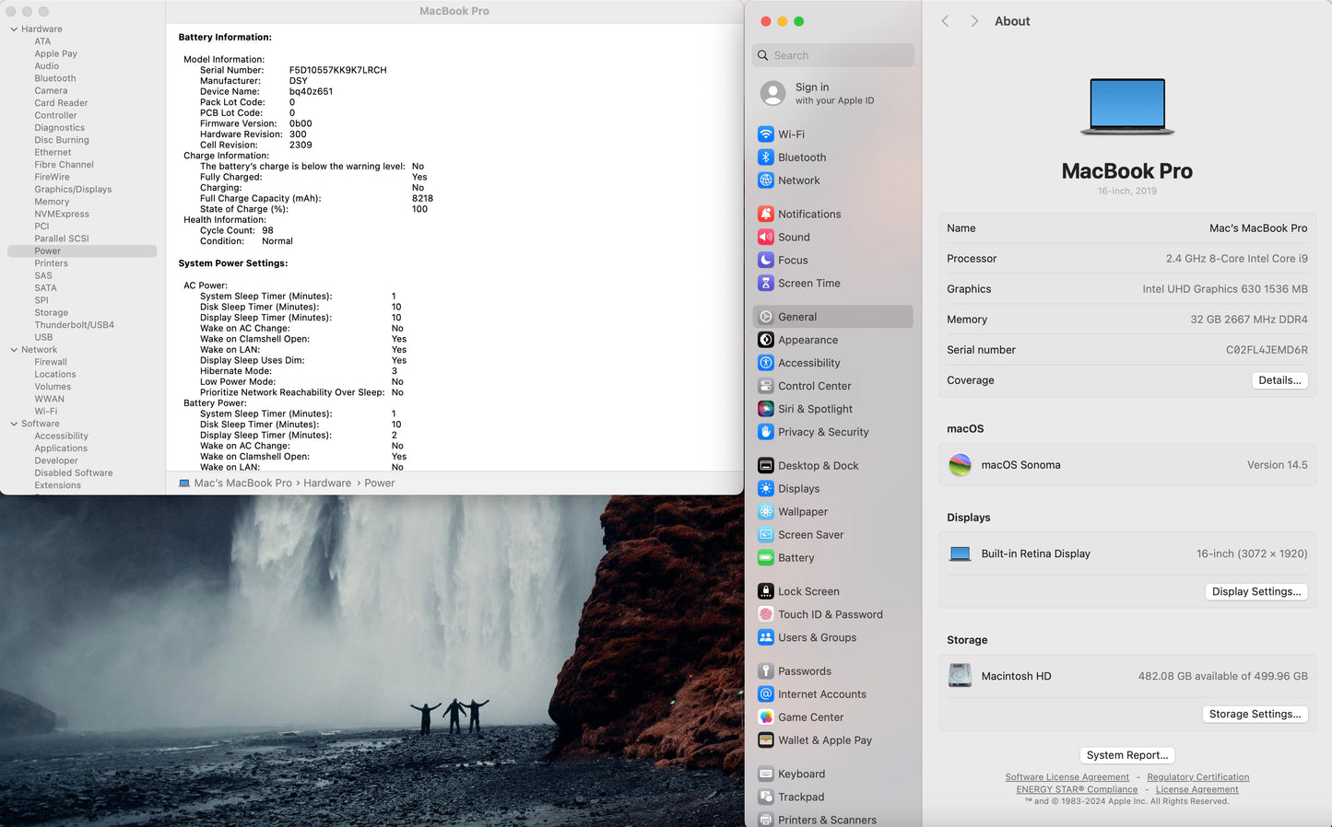The image size is (1332, 827).
Task: Click the Battery icon in sidebar
Action: pyautogui.click(x=765, y=558)
